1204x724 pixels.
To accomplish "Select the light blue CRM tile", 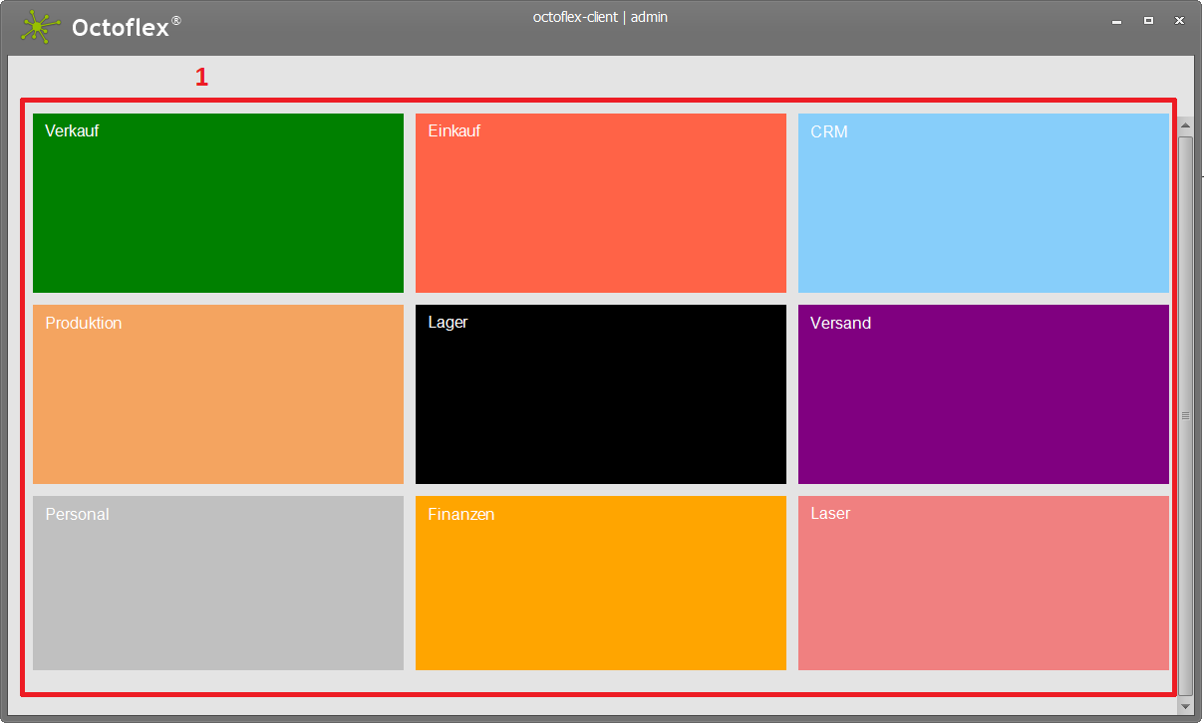I will 983,202.
